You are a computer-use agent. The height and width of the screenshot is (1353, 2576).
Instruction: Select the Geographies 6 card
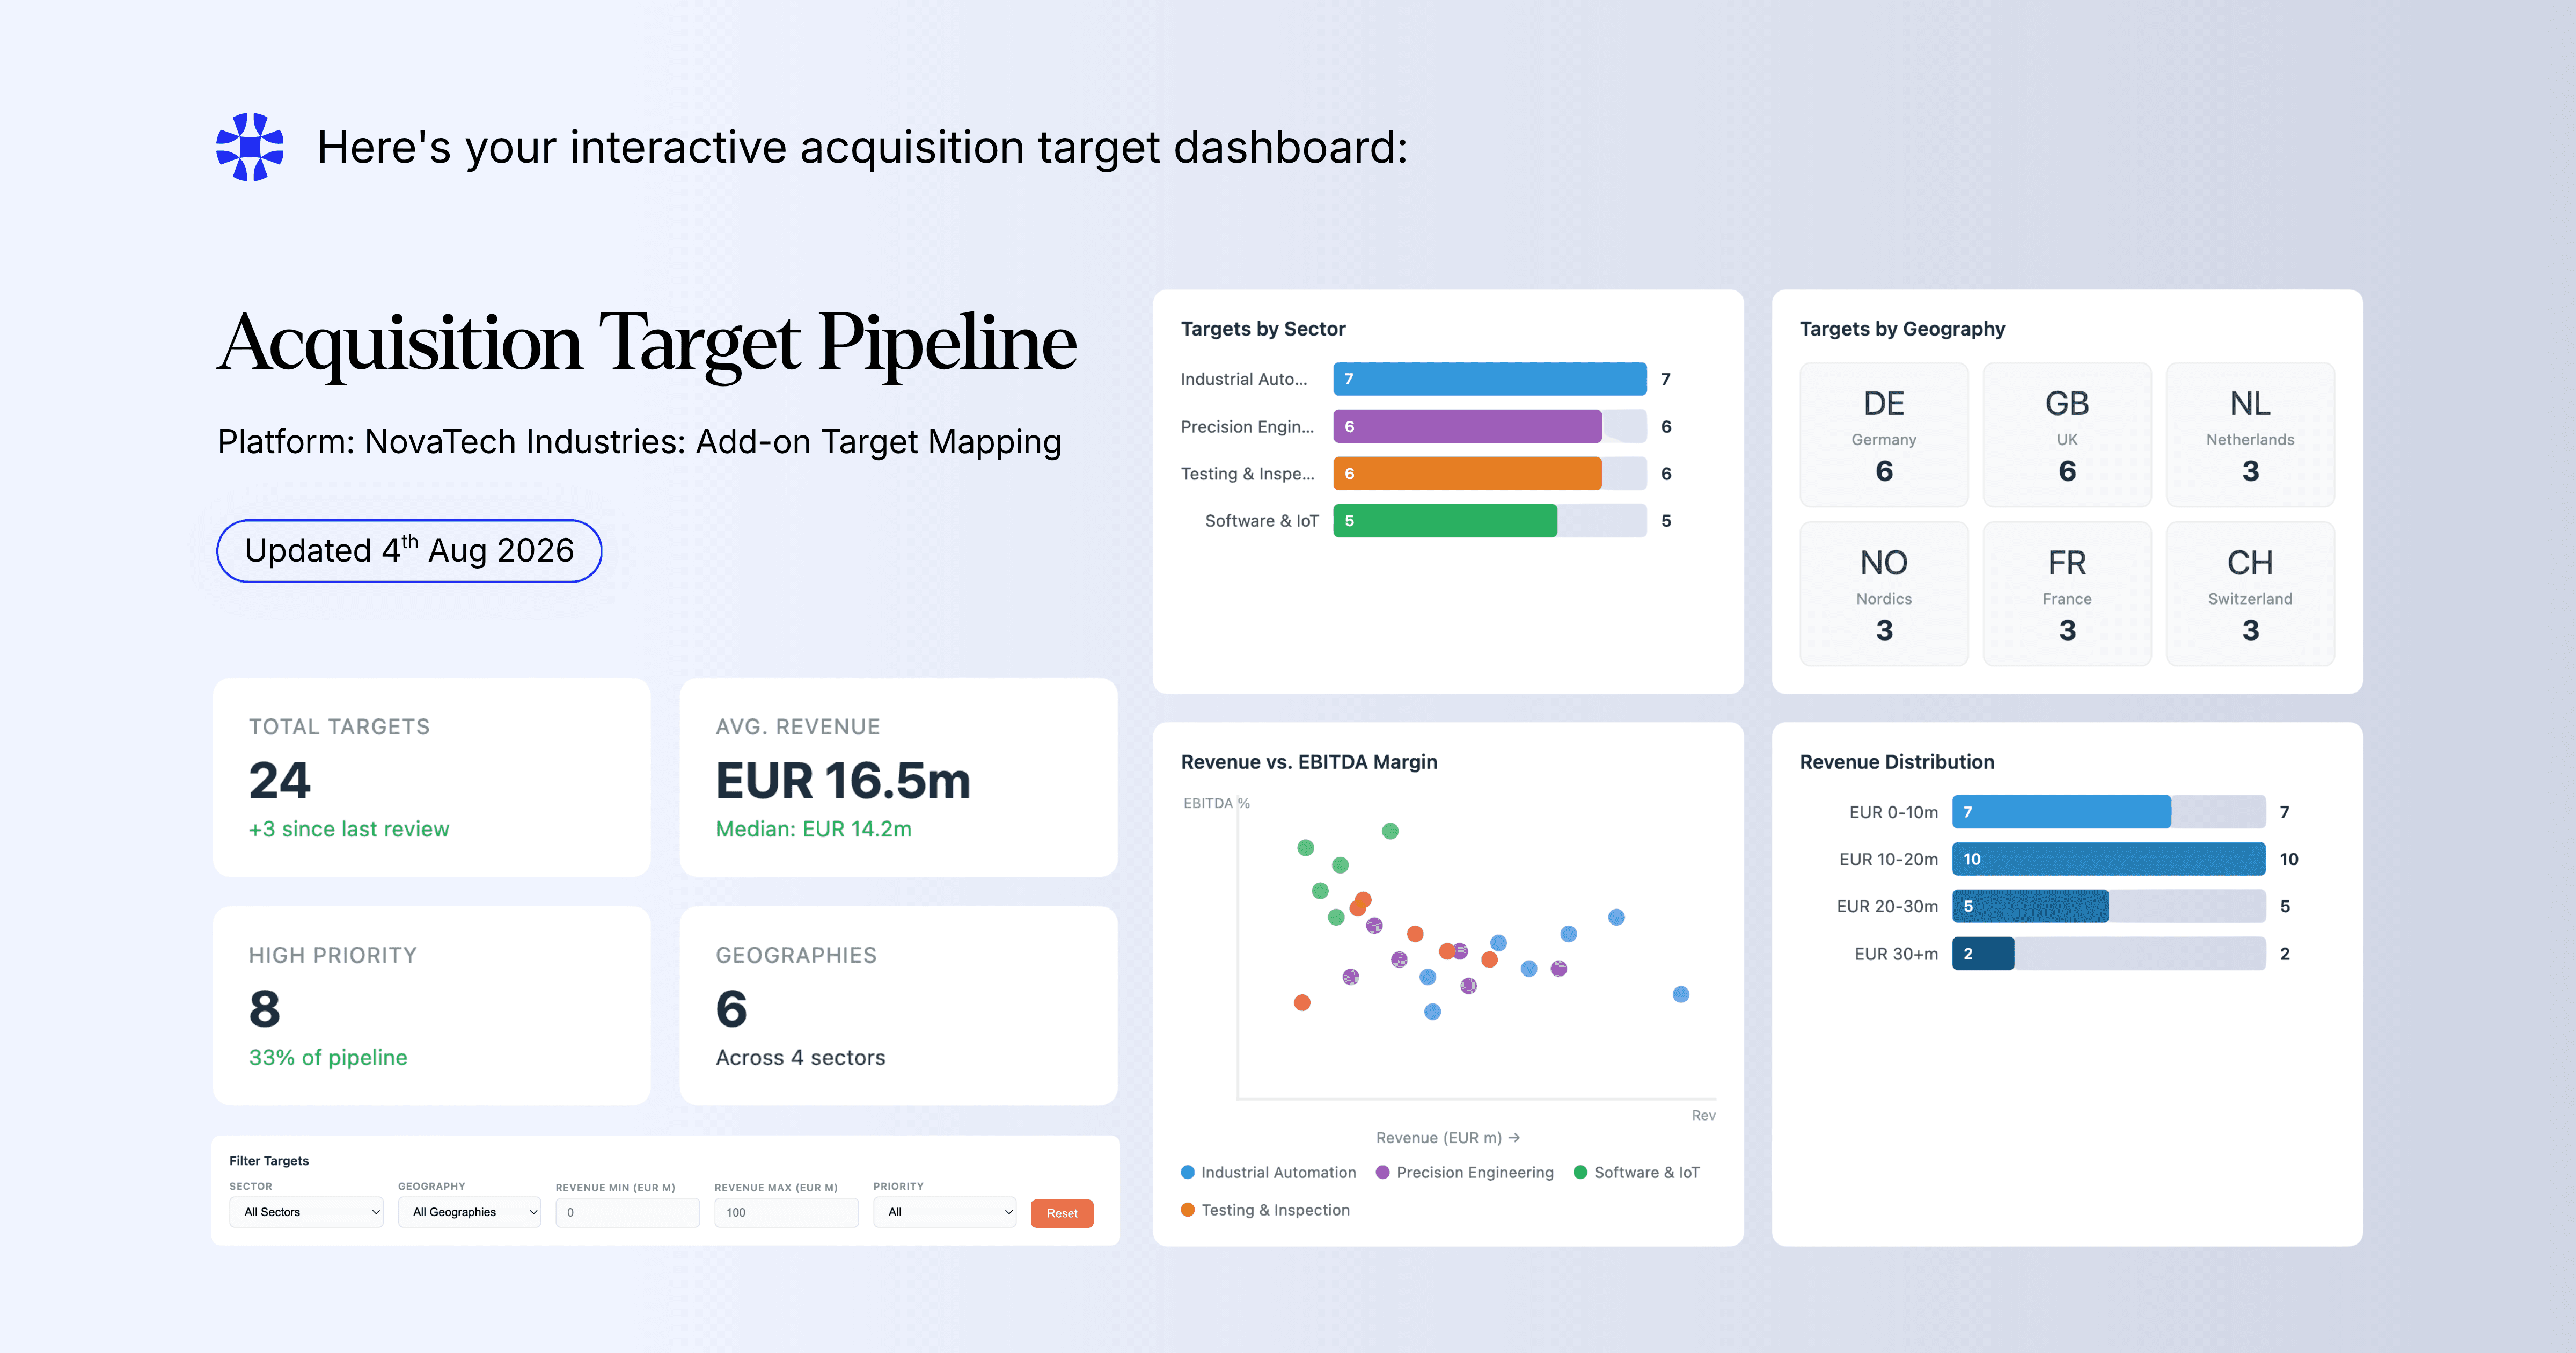coord(898,1006)
